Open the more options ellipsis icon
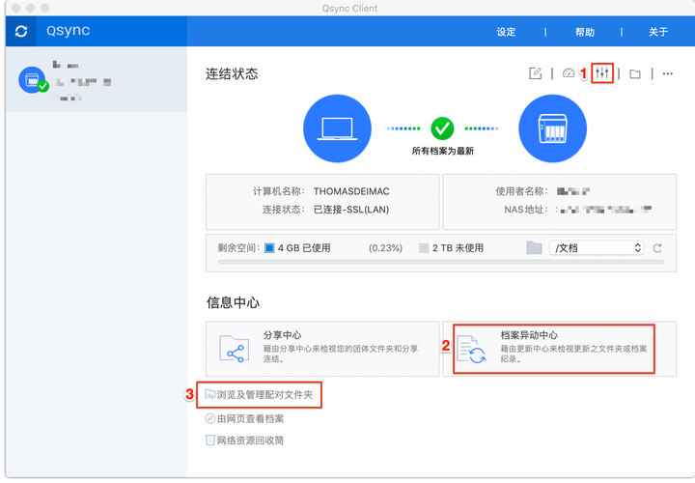This screenshot has height=483, width=695. 668,73
